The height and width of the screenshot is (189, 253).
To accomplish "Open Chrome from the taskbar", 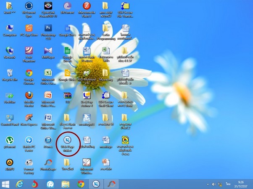I will tap(81, 184).
